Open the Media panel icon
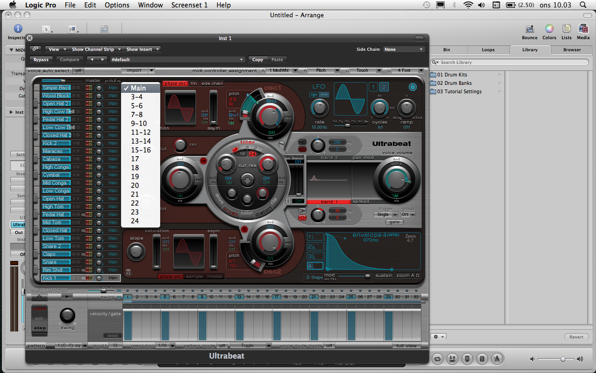 [x=583, y=29]
